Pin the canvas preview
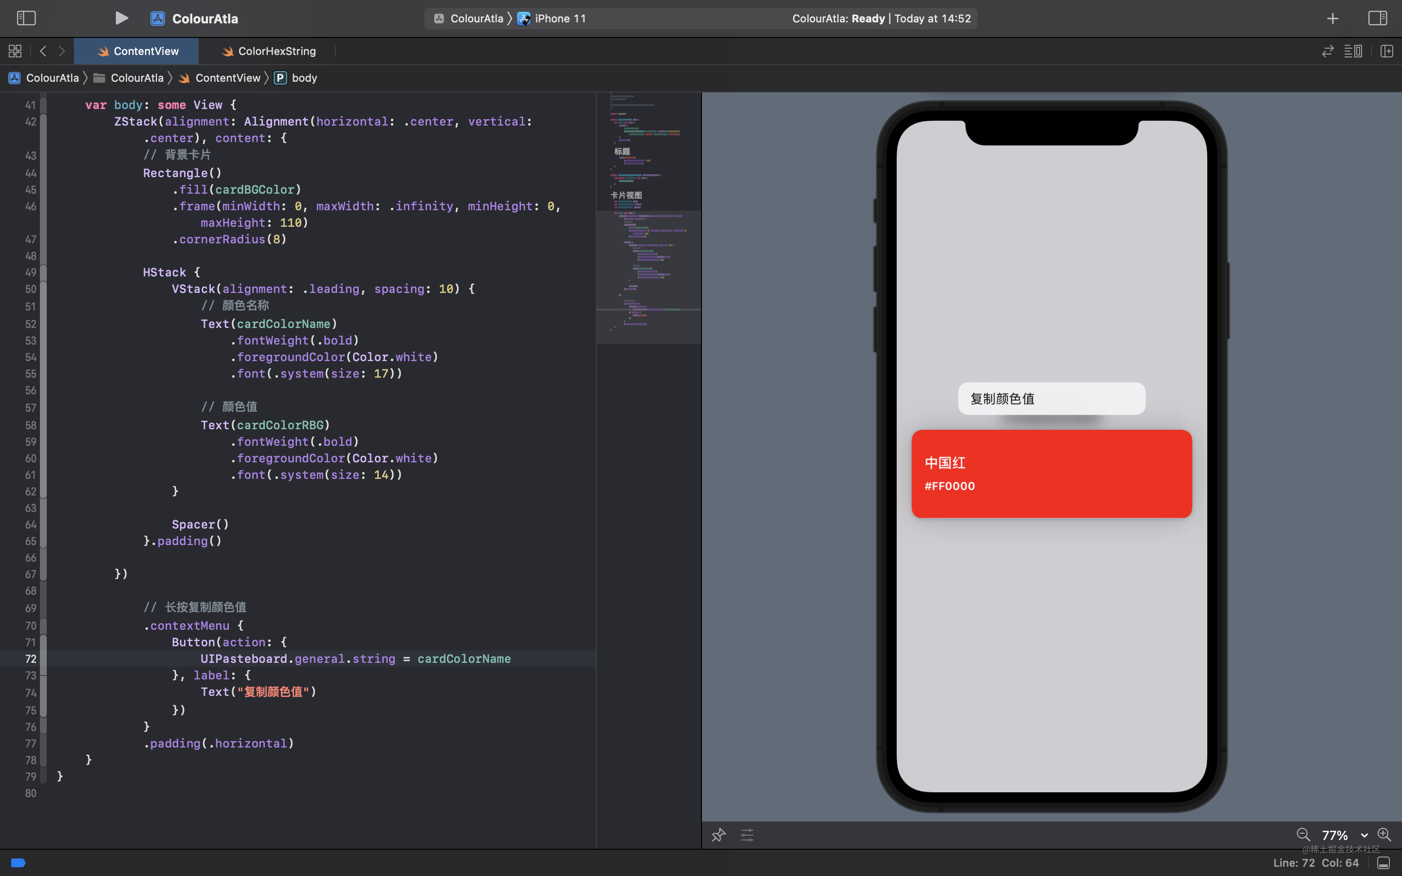 click(x=719, y=835)
